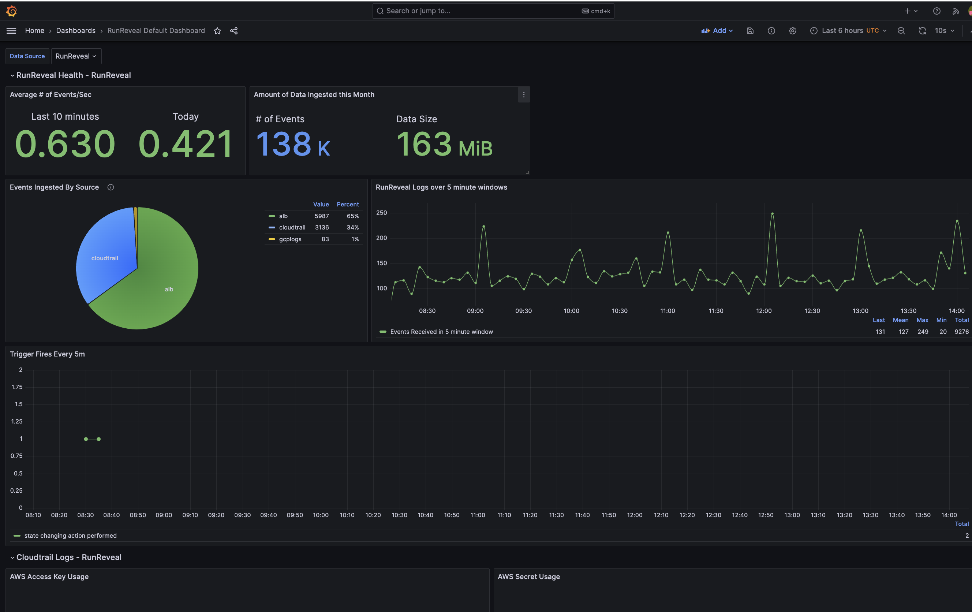The image size is (972, 612).
Task: Click the share dashboard icon
Action: (x=234, y=31)
